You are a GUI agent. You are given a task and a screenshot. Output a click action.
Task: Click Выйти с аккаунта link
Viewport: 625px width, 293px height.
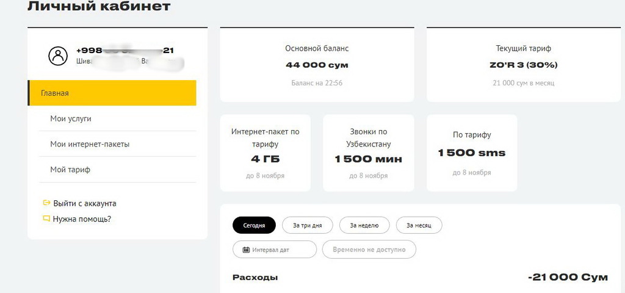tap(84, 203)
